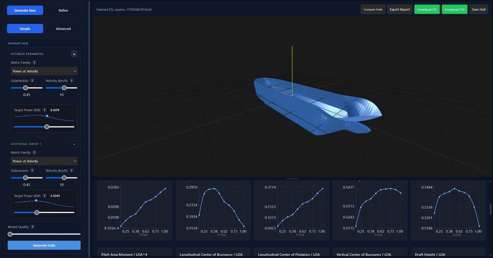Click the help icon in Additional Target 1 section
493x258 pixels.
tap(34, 152)
